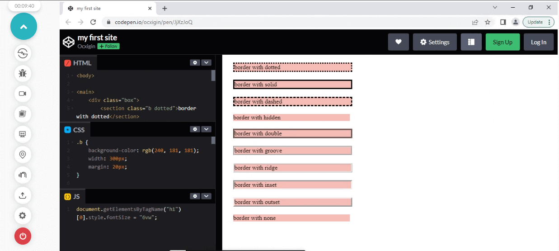The width and height of the screenshot is (559, 251).
Task: Click the bug report icon in sidebar
Action: [x=23, y=73]
